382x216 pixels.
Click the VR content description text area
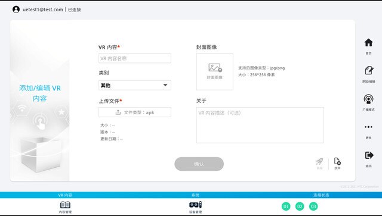click(x=260, y=125)
